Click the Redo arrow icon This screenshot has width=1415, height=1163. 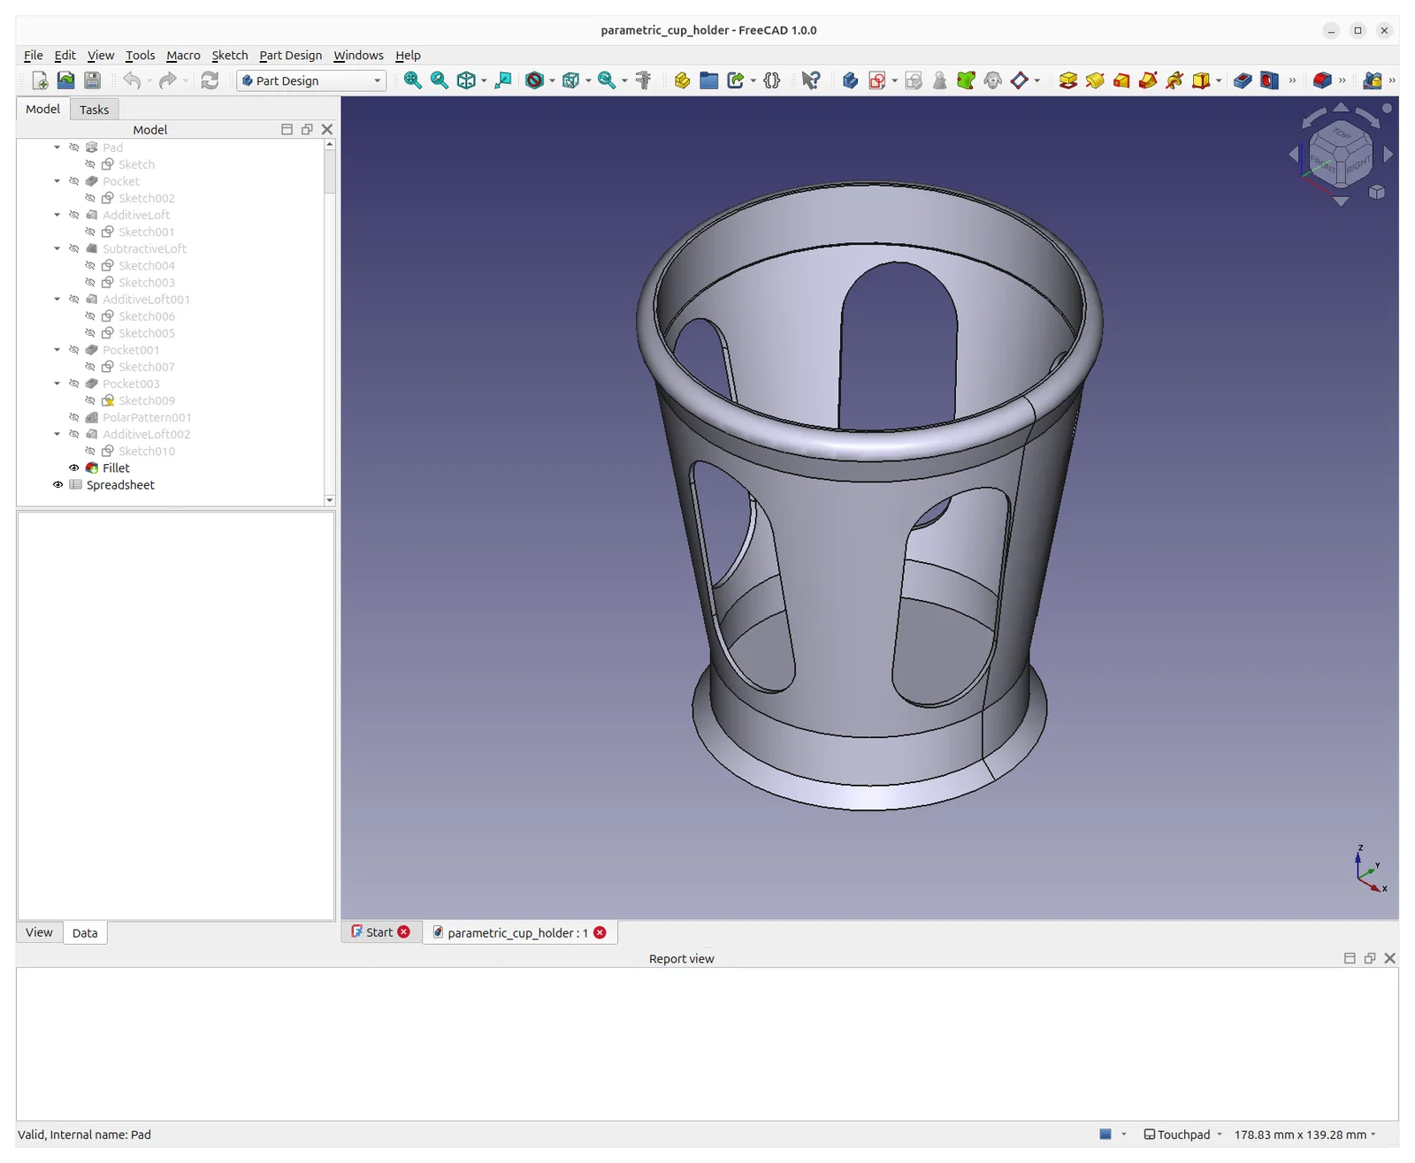(167, 80)
